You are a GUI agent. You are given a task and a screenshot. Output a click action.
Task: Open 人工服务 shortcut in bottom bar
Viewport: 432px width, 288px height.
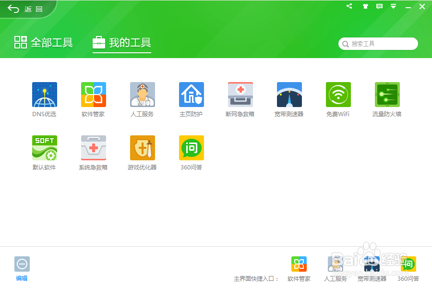pyautogui.click(x=336, y=264)
